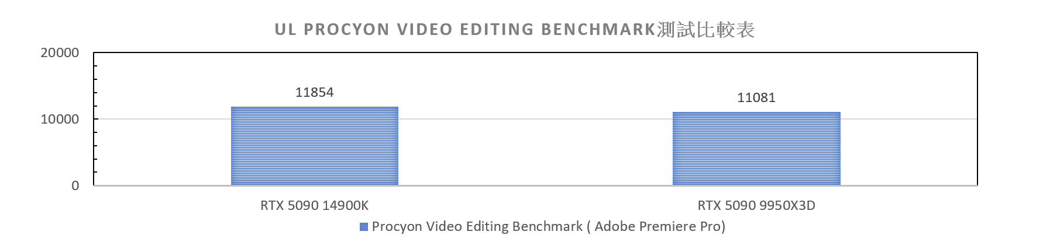This screenshot has width=1043, height=242.
Task: Click the 11854 data label
Action: coord(314,92)
